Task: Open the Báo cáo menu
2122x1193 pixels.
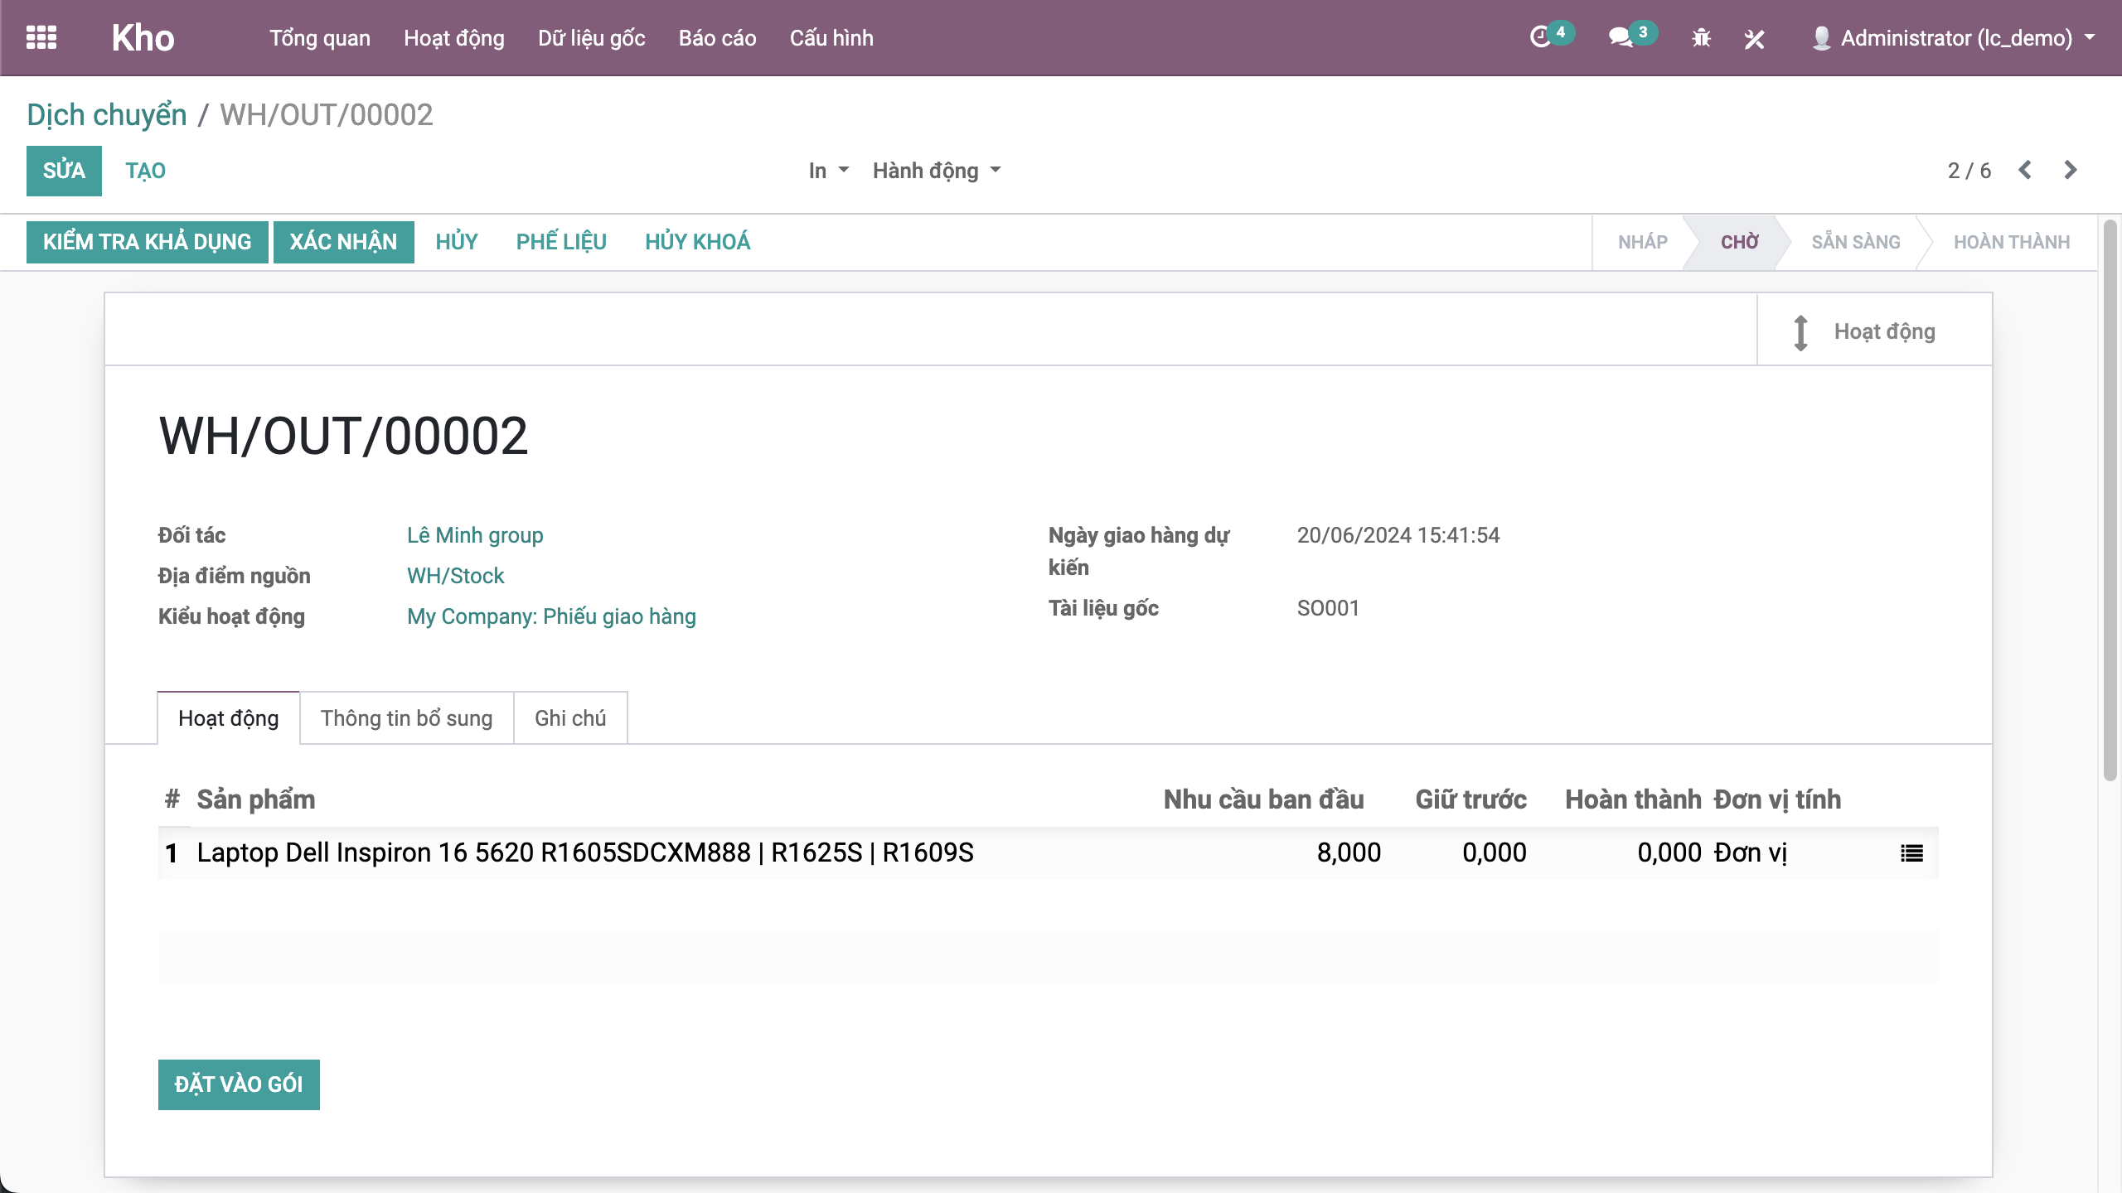Action: (x=717, y=38)
